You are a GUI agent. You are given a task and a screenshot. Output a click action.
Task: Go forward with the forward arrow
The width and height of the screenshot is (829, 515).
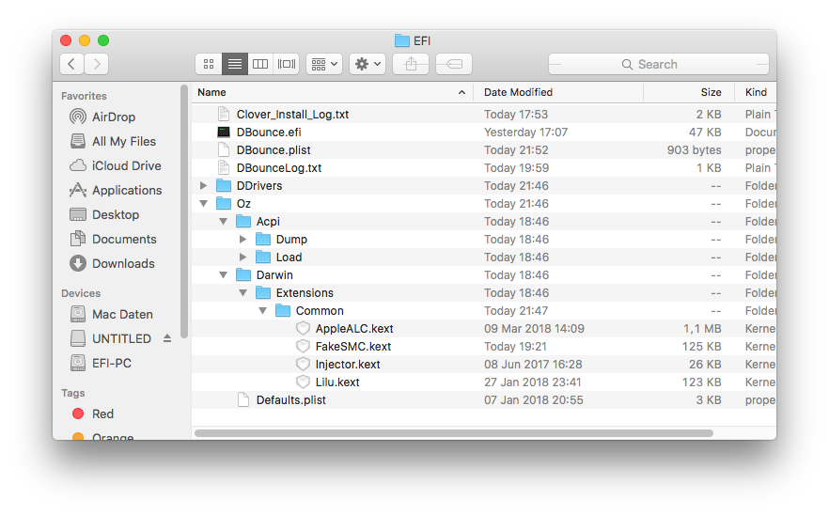click(x=96, y=64)
